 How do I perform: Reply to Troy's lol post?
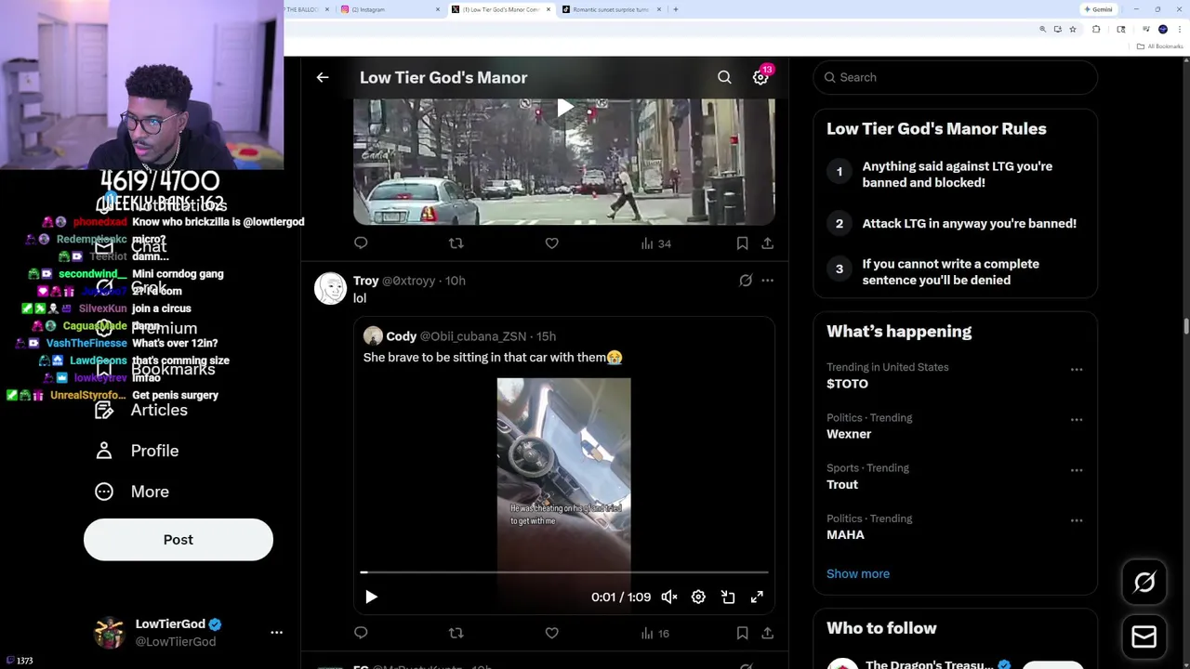(x=361, y=634)
